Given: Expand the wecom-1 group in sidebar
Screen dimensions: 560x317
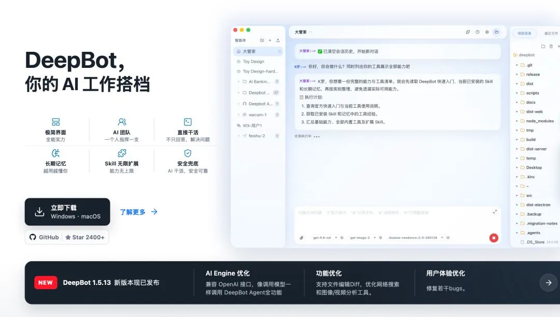Looking at the screenshot, I should [239, 115].
